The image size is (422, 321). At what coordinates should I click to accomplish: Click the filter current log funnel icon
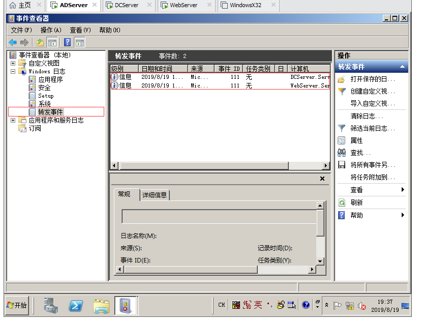tap(342, 128)
